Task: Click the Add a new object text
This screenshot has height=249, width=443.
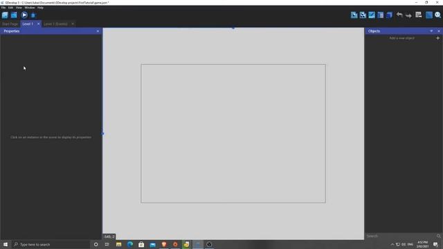Action: pyautogui.click(x=401, y=38)
